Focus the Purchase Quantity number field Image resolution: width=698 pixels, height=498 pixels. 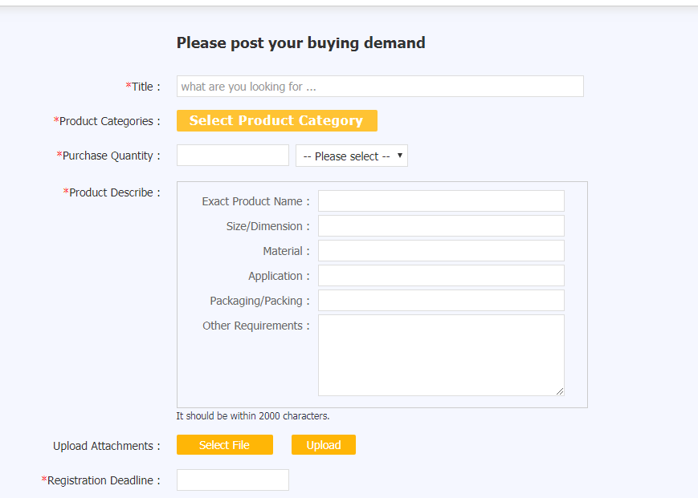233,156
